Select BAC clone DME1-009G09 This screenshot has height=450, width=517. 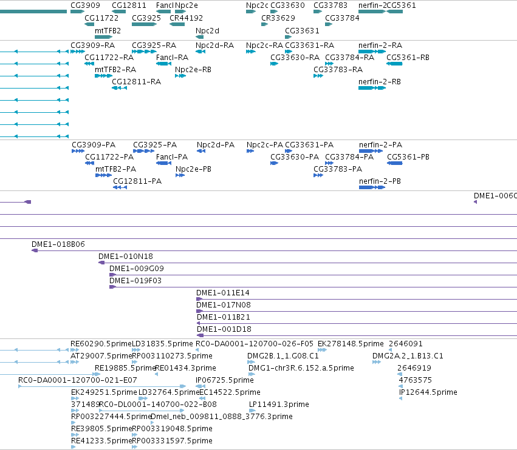(x=313, y=275)
